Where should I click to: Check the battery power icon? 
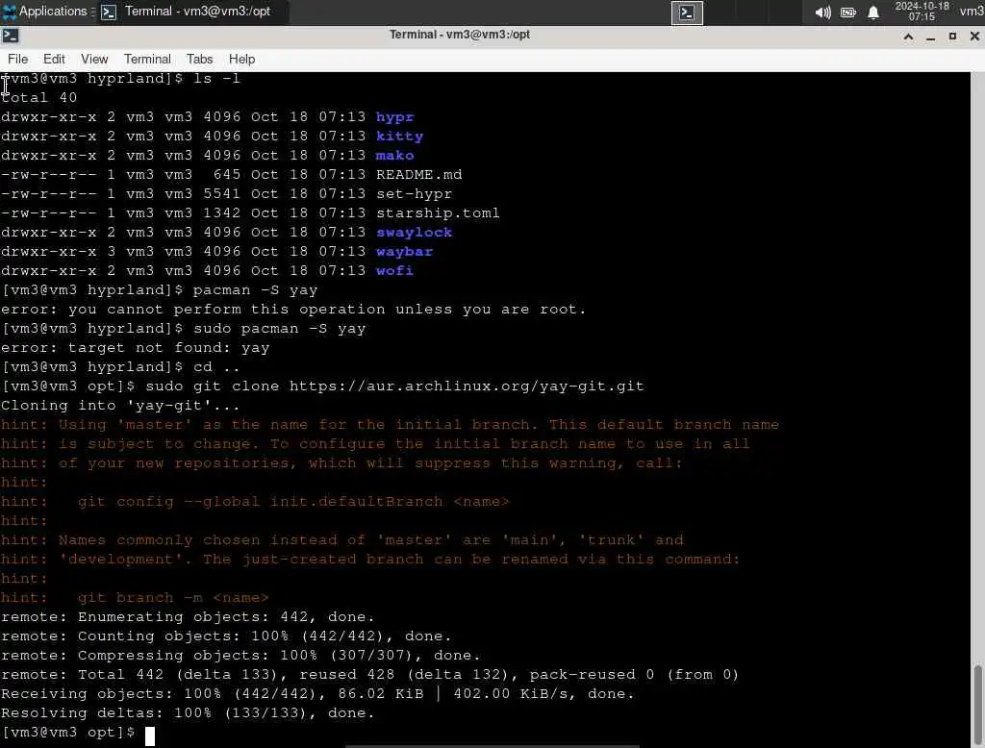[x=848, y=12]
